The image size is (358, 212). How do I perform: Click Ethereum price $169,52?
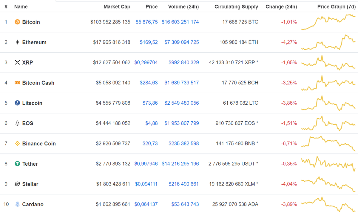[x=149, y=42]
